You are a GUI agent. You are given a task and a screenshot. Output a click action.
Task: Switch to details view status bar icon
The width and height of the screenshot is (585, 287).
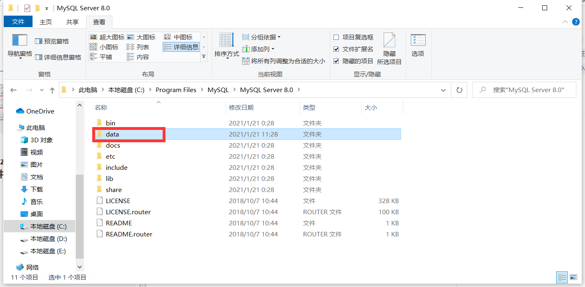click(562, 277)
